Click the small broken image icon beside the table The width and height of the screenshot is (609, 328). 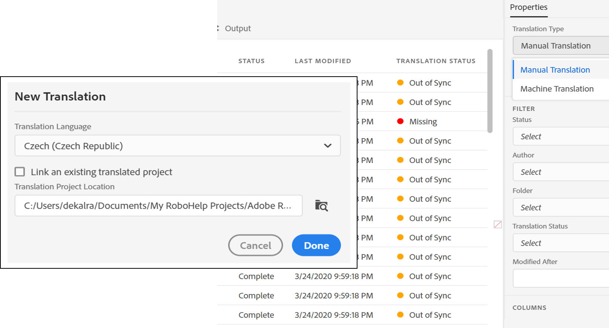point(498,225)
